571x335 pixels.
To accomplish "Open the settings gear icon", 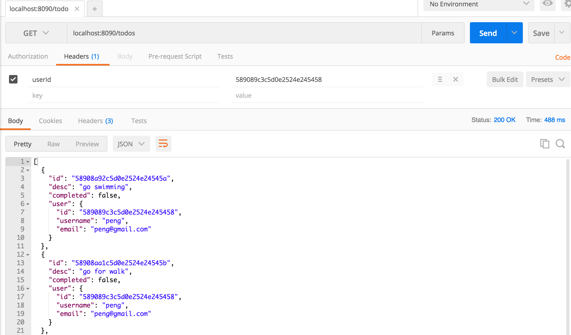I will [x=567, y=4].
